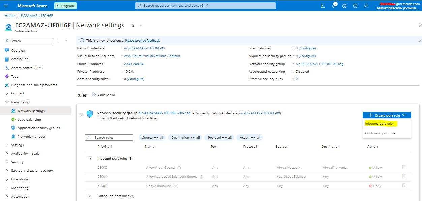This screenshot has width=422, height=201.
Task: Collapse the Inbound port rules section
Action: [x=90, y=158]
